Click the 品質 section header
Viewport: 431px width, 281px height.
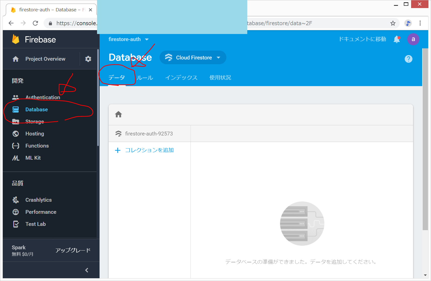pos(18,183)
